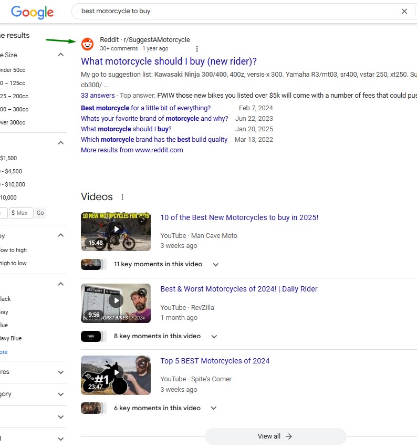Open the three-dot menu next to Videos heading
The width and height of the screenshot is (417, 448).
pos(122,197)
